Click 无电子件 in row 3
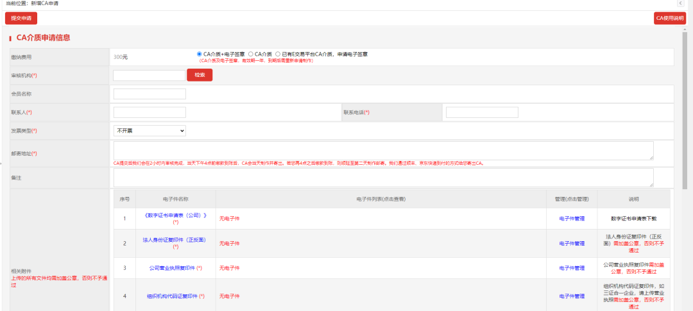The width and height of the screenshot is (693, 311). point(229,268)
